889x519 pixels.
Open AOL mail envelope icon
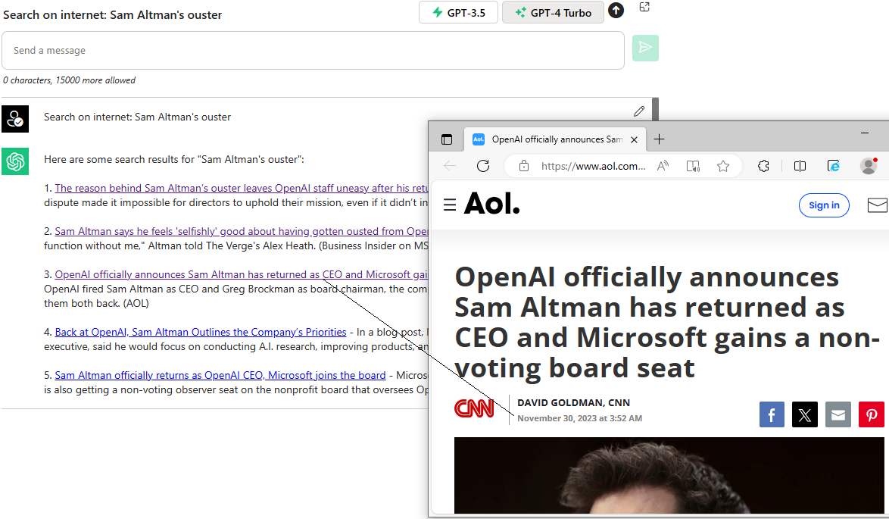(x=878, y=205)
